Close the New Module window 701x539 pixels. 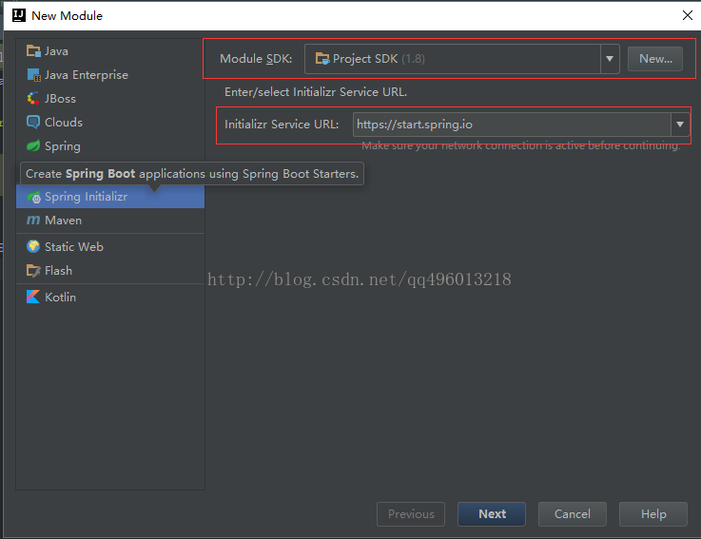coord(688,15)
